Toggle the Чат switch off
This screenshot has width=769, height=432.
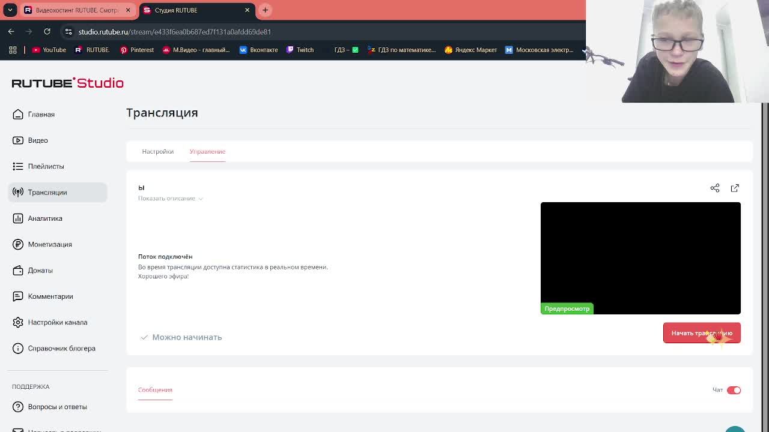(x=734, y=390)
